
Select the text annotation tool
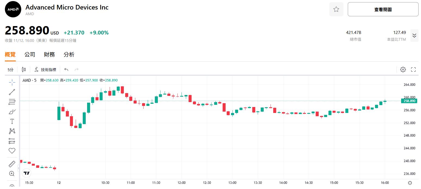[12, 121]
